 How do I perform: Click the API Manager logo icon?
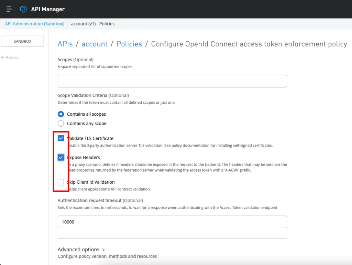(23, 9)
